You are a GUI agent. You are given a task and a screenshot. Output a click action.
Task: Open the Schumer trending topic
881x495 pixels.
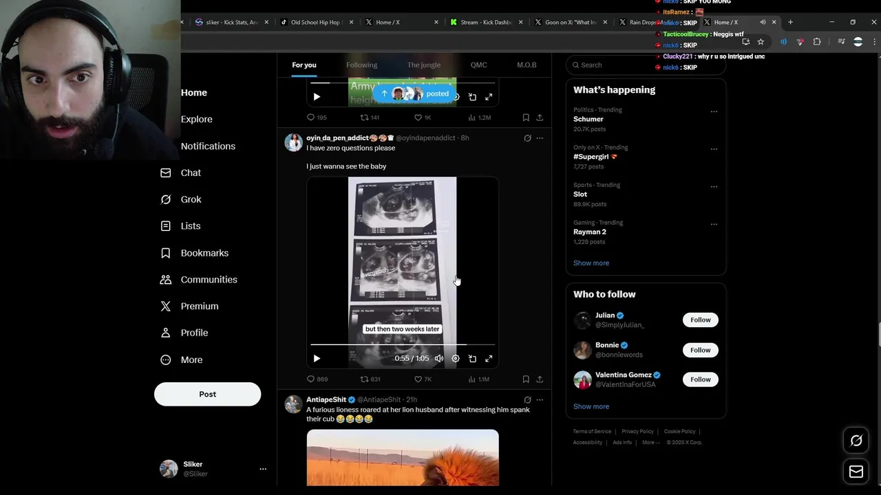click(588, 119)
